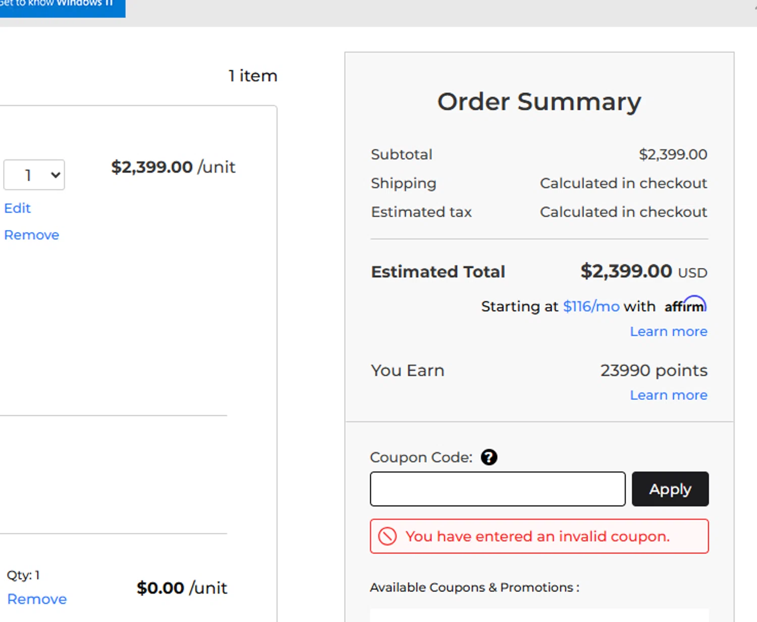Click the red invalid coupon error icon
Viewport: 757px width, 622px height.
click(x=388, y=536)
